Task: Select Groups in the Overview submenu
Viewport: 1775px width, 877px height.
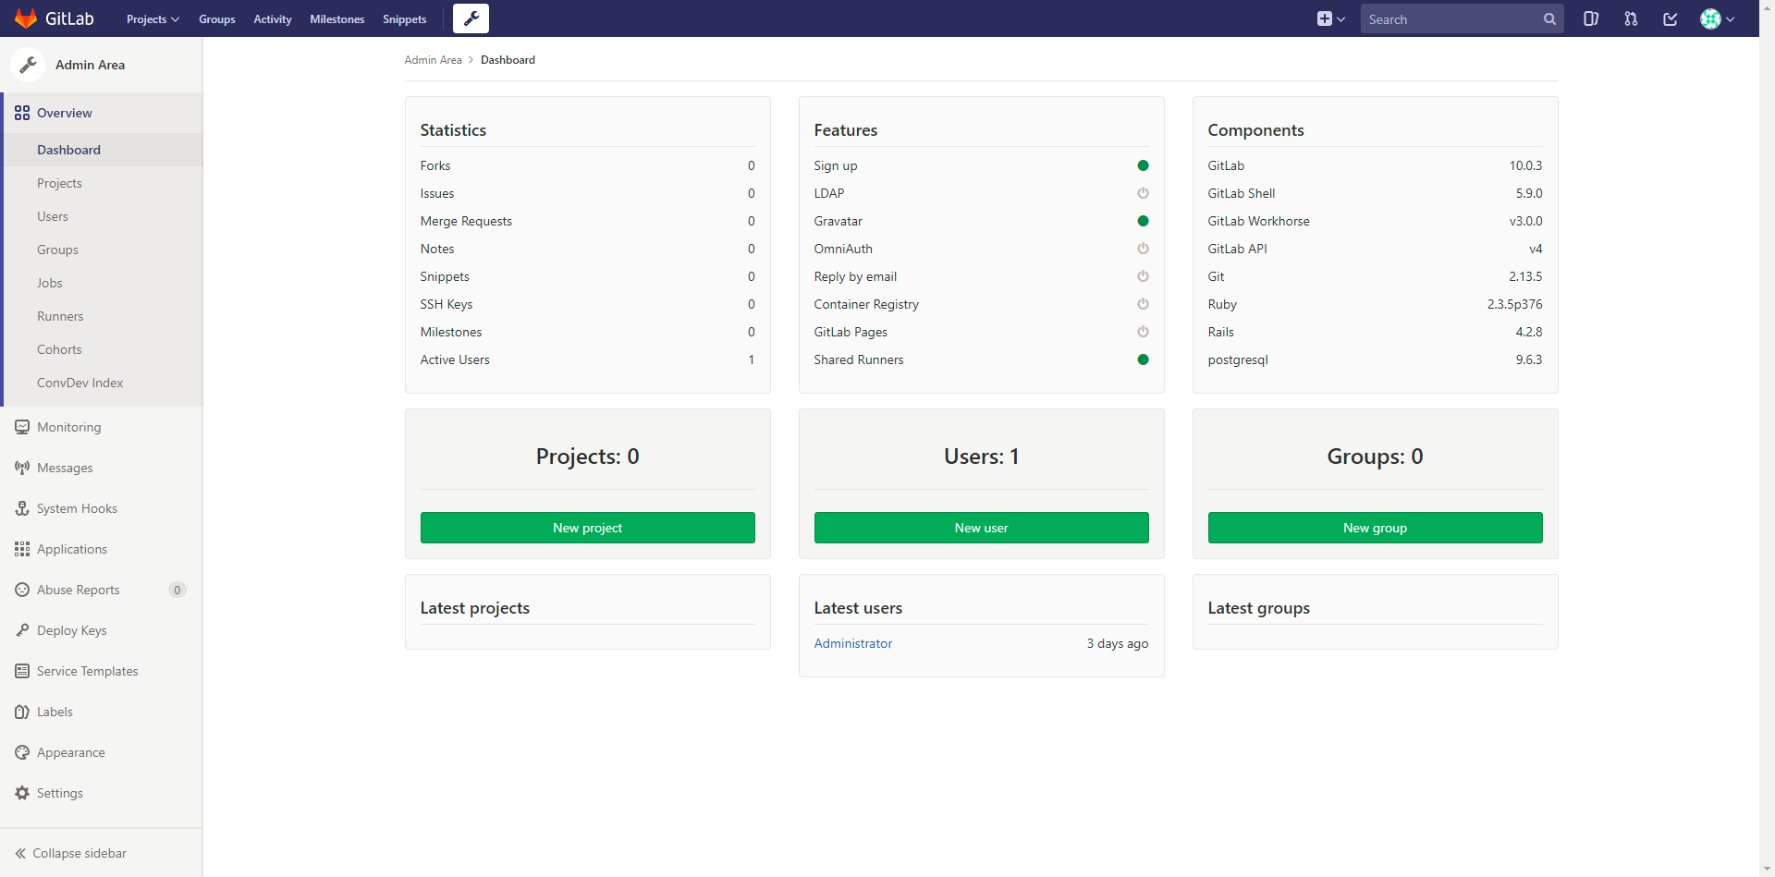Action: [x=104, y=250]
